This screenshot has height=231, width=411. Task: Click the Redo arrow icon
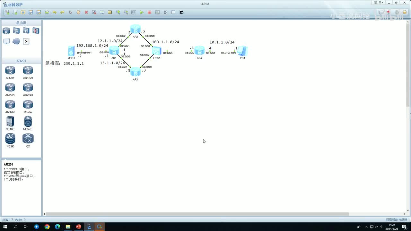coord(63,12)
